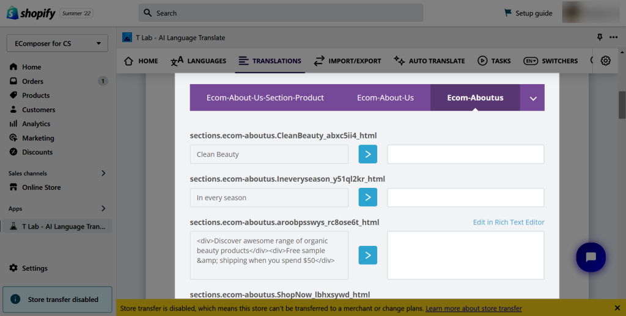Open the SWITCHERS tab

551,61
